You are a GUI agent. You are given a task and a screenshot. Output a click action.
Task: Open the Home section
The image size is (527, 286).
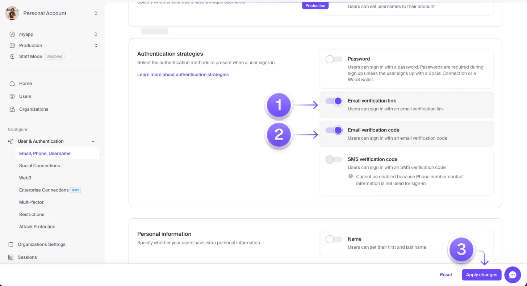pyautogui.click(x=25, y=83)
